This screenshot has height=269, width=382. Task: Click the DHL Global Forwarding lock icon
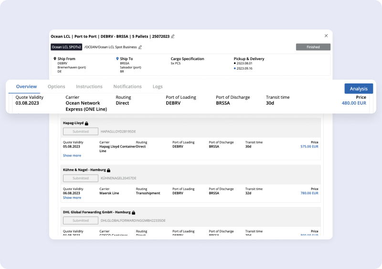pyautogui.click(x=134, y=213)
